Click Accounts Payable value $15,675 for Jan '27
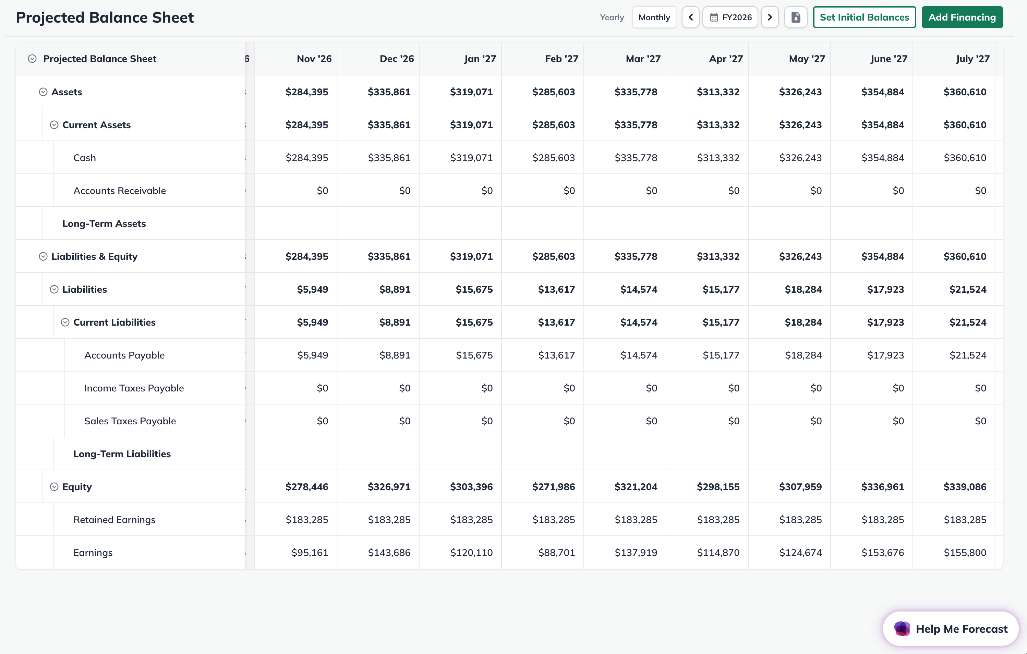 coord(474,355)
